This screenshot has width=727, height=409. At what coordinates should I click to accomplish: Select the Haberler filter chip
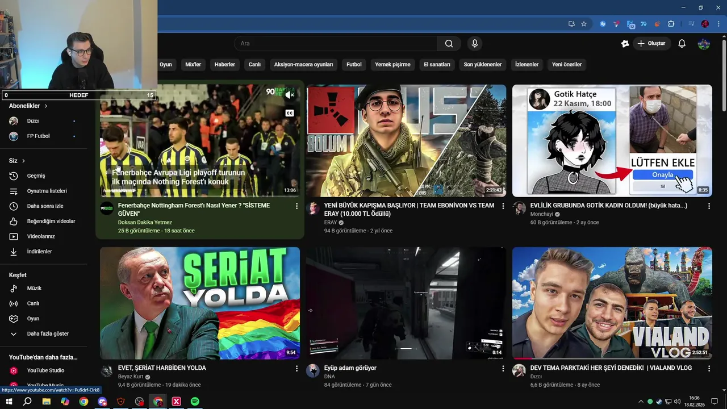(x=225, y=65)
